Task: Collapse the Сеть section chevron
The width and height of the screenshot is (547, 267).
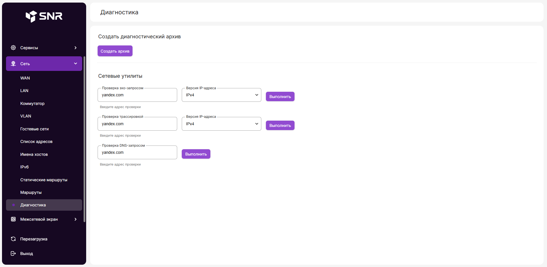Action: (76, 64)
